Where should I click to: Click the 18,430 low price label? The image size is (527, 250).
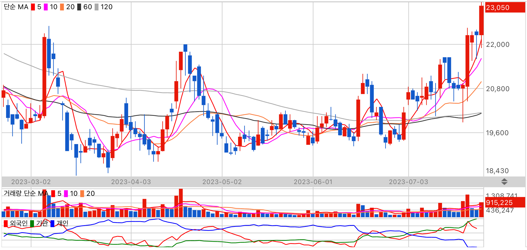[497, 171]
